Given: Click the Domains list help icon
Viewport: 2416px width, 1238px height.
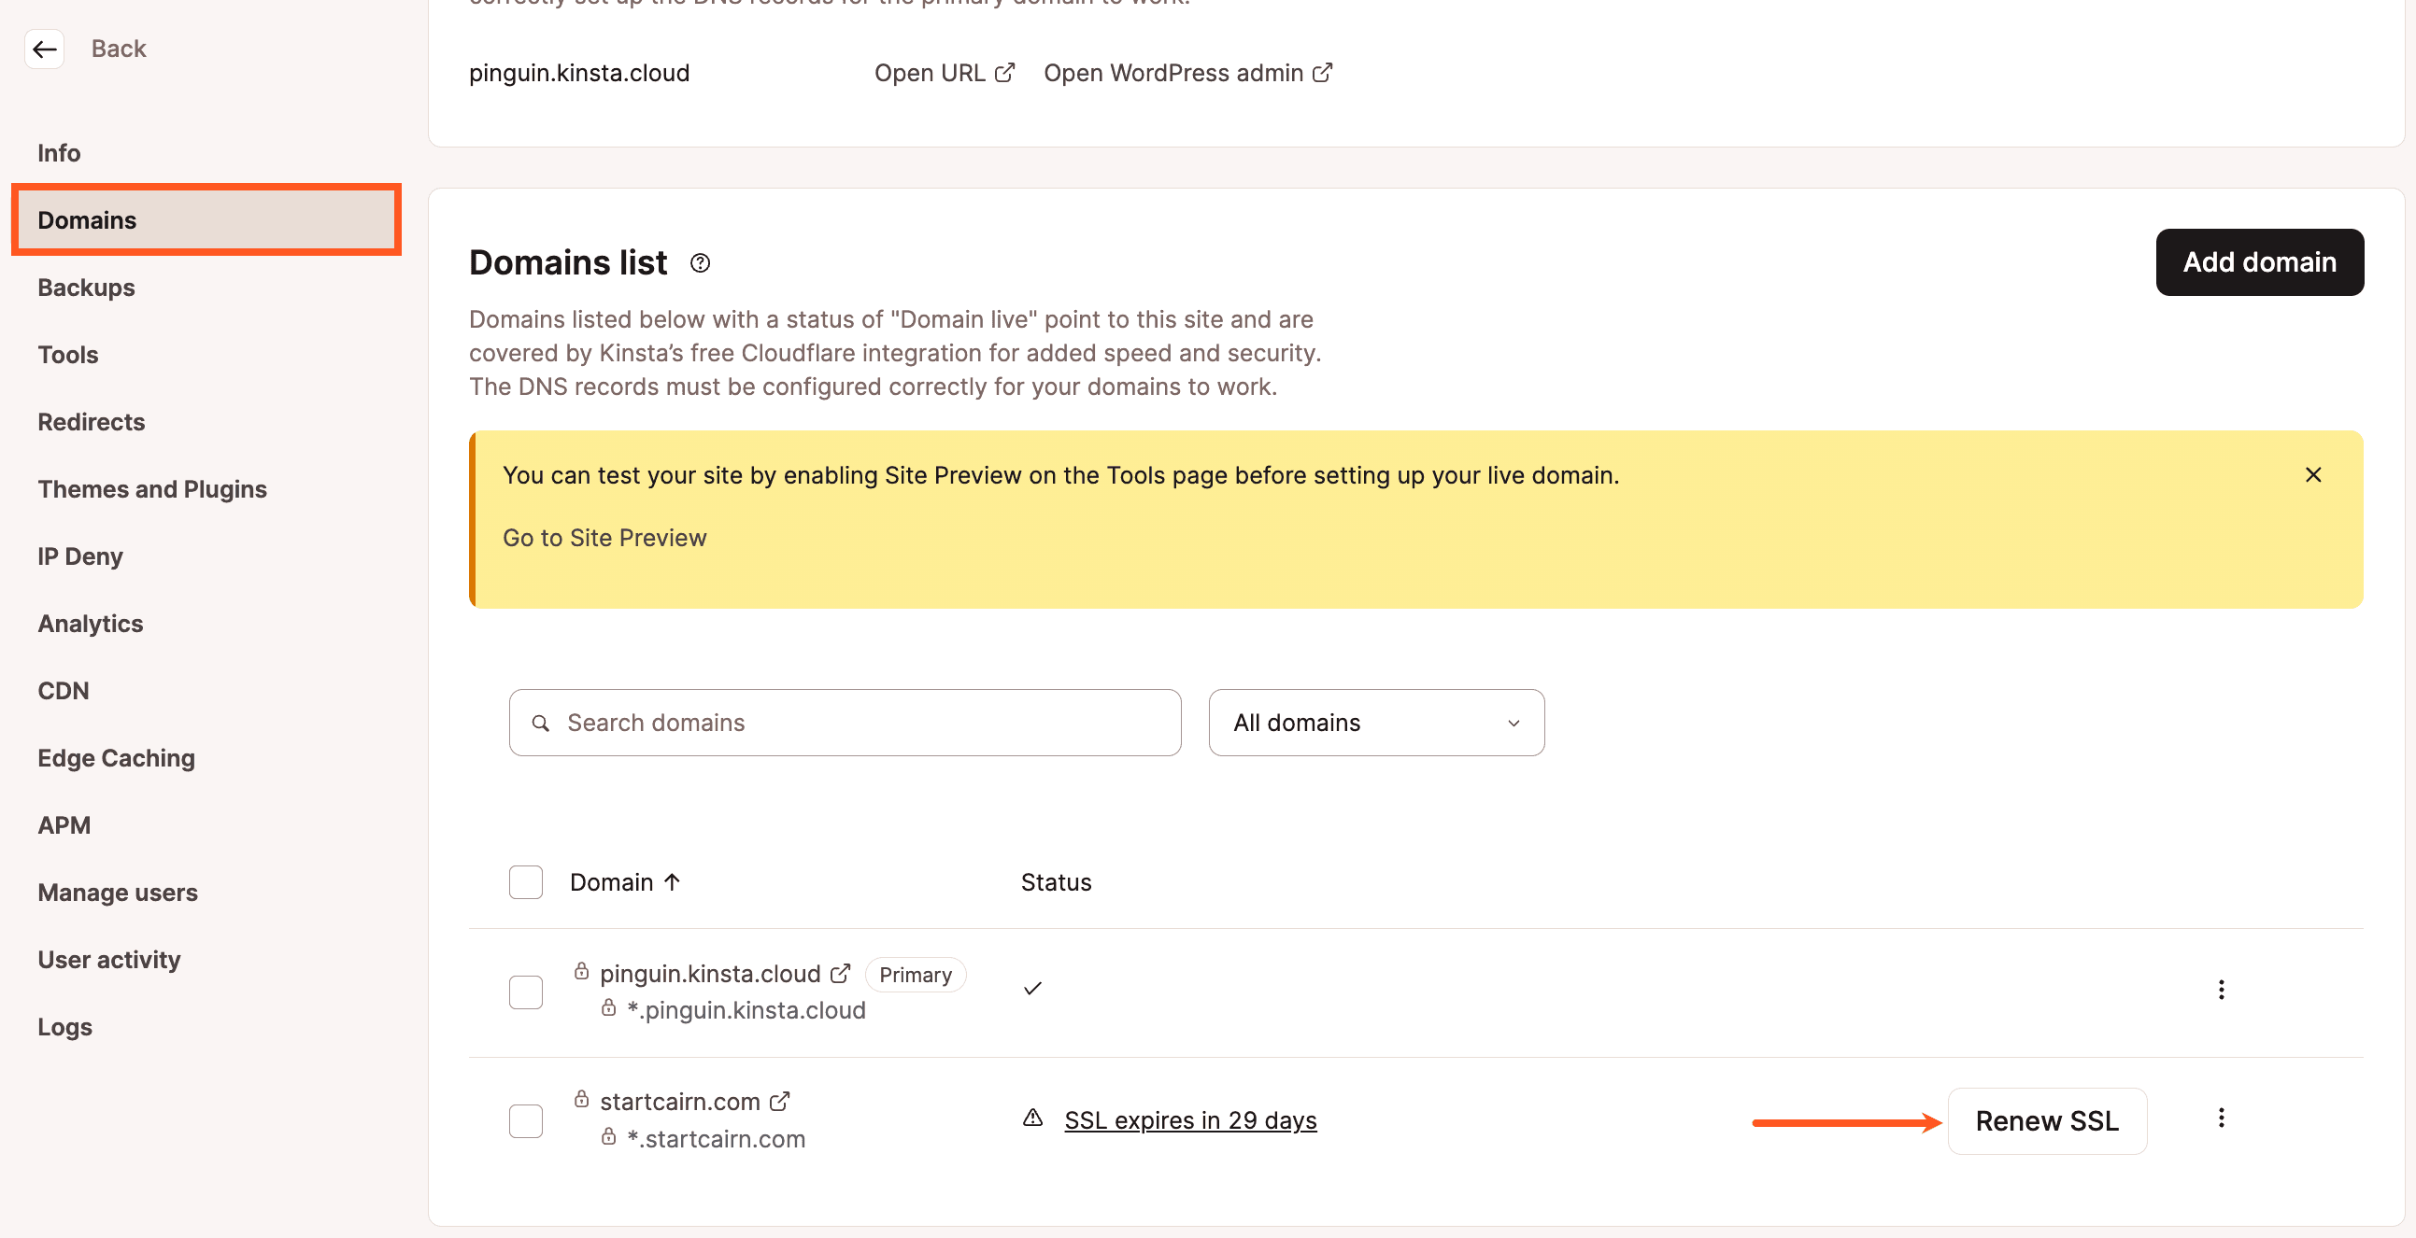Looking at the screenshot, I should pos(700,263).
